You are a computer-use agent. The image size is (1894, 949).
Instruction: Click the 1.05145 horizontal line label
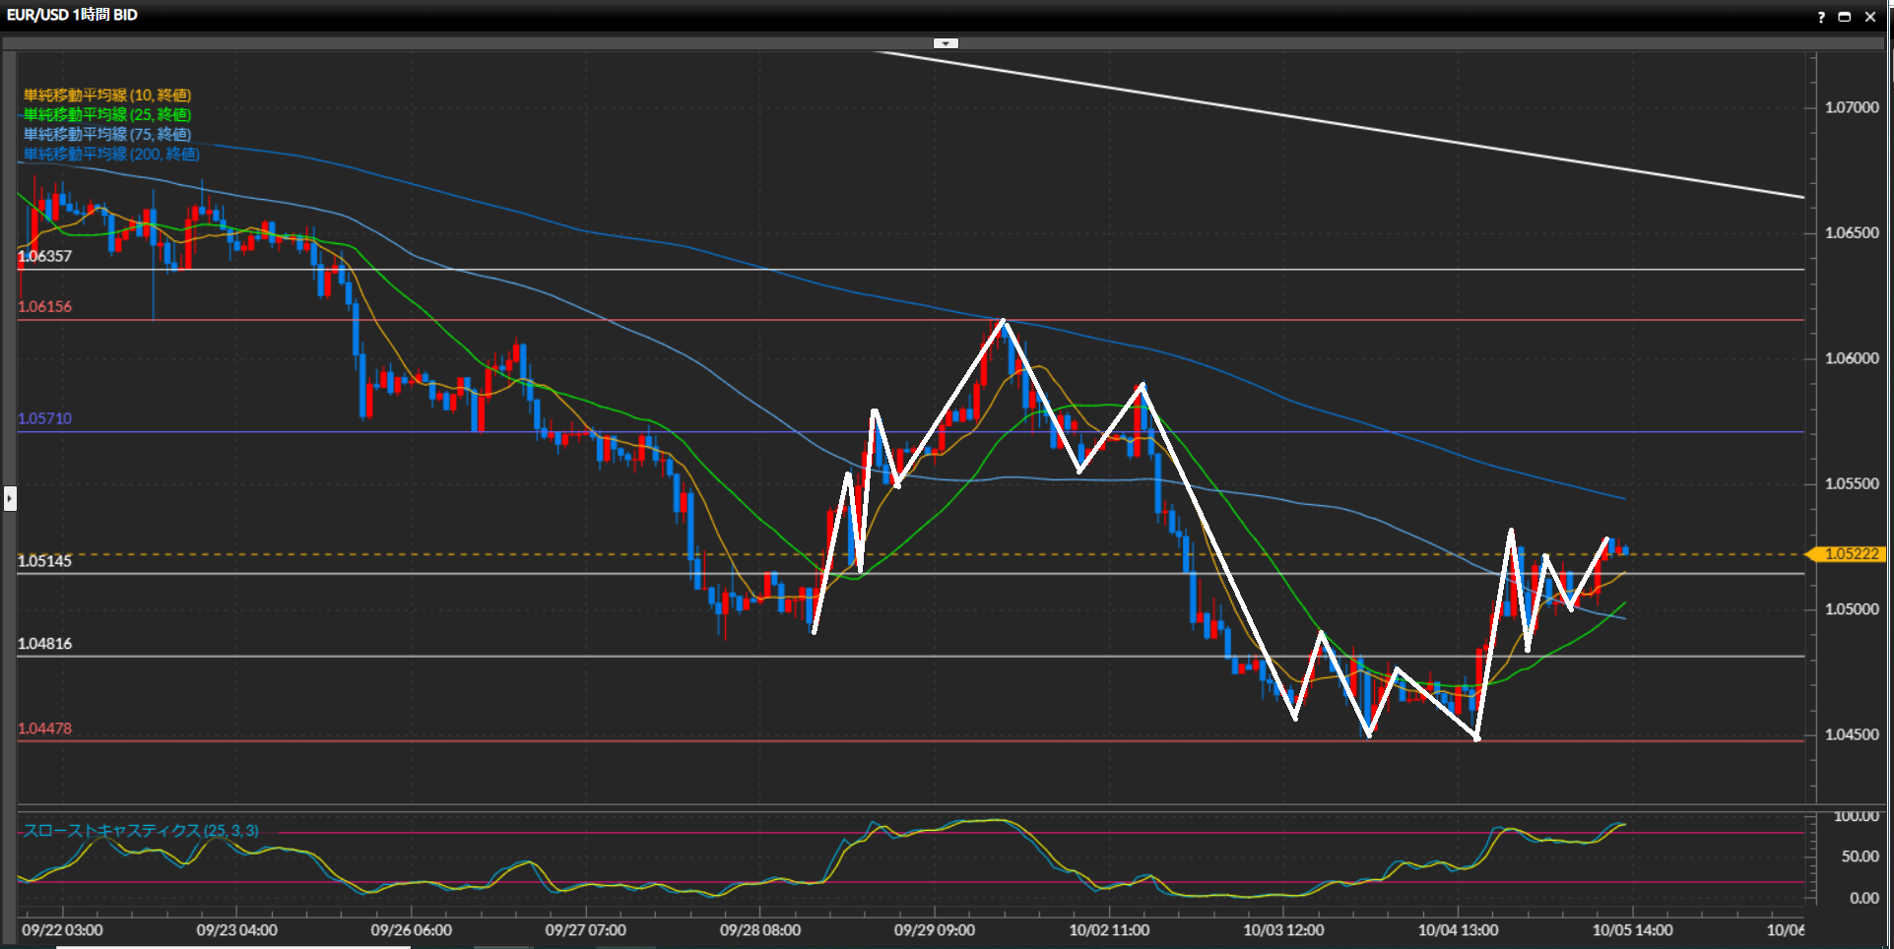point(45,561)
